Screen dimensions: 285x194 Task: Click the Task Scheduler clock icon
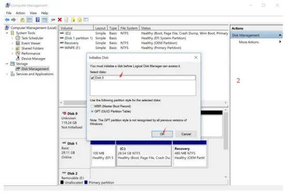point(18,38)
